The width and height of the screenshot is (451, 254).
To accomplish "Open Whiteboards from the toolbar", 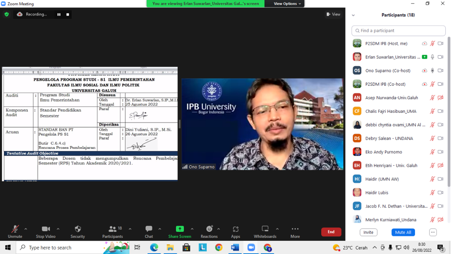I will (x=265, y=231).
